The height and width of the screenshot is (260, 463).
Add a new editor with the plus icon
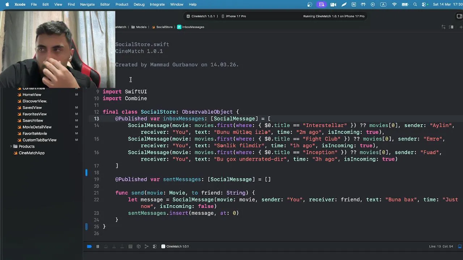click(x=461, y=27)
